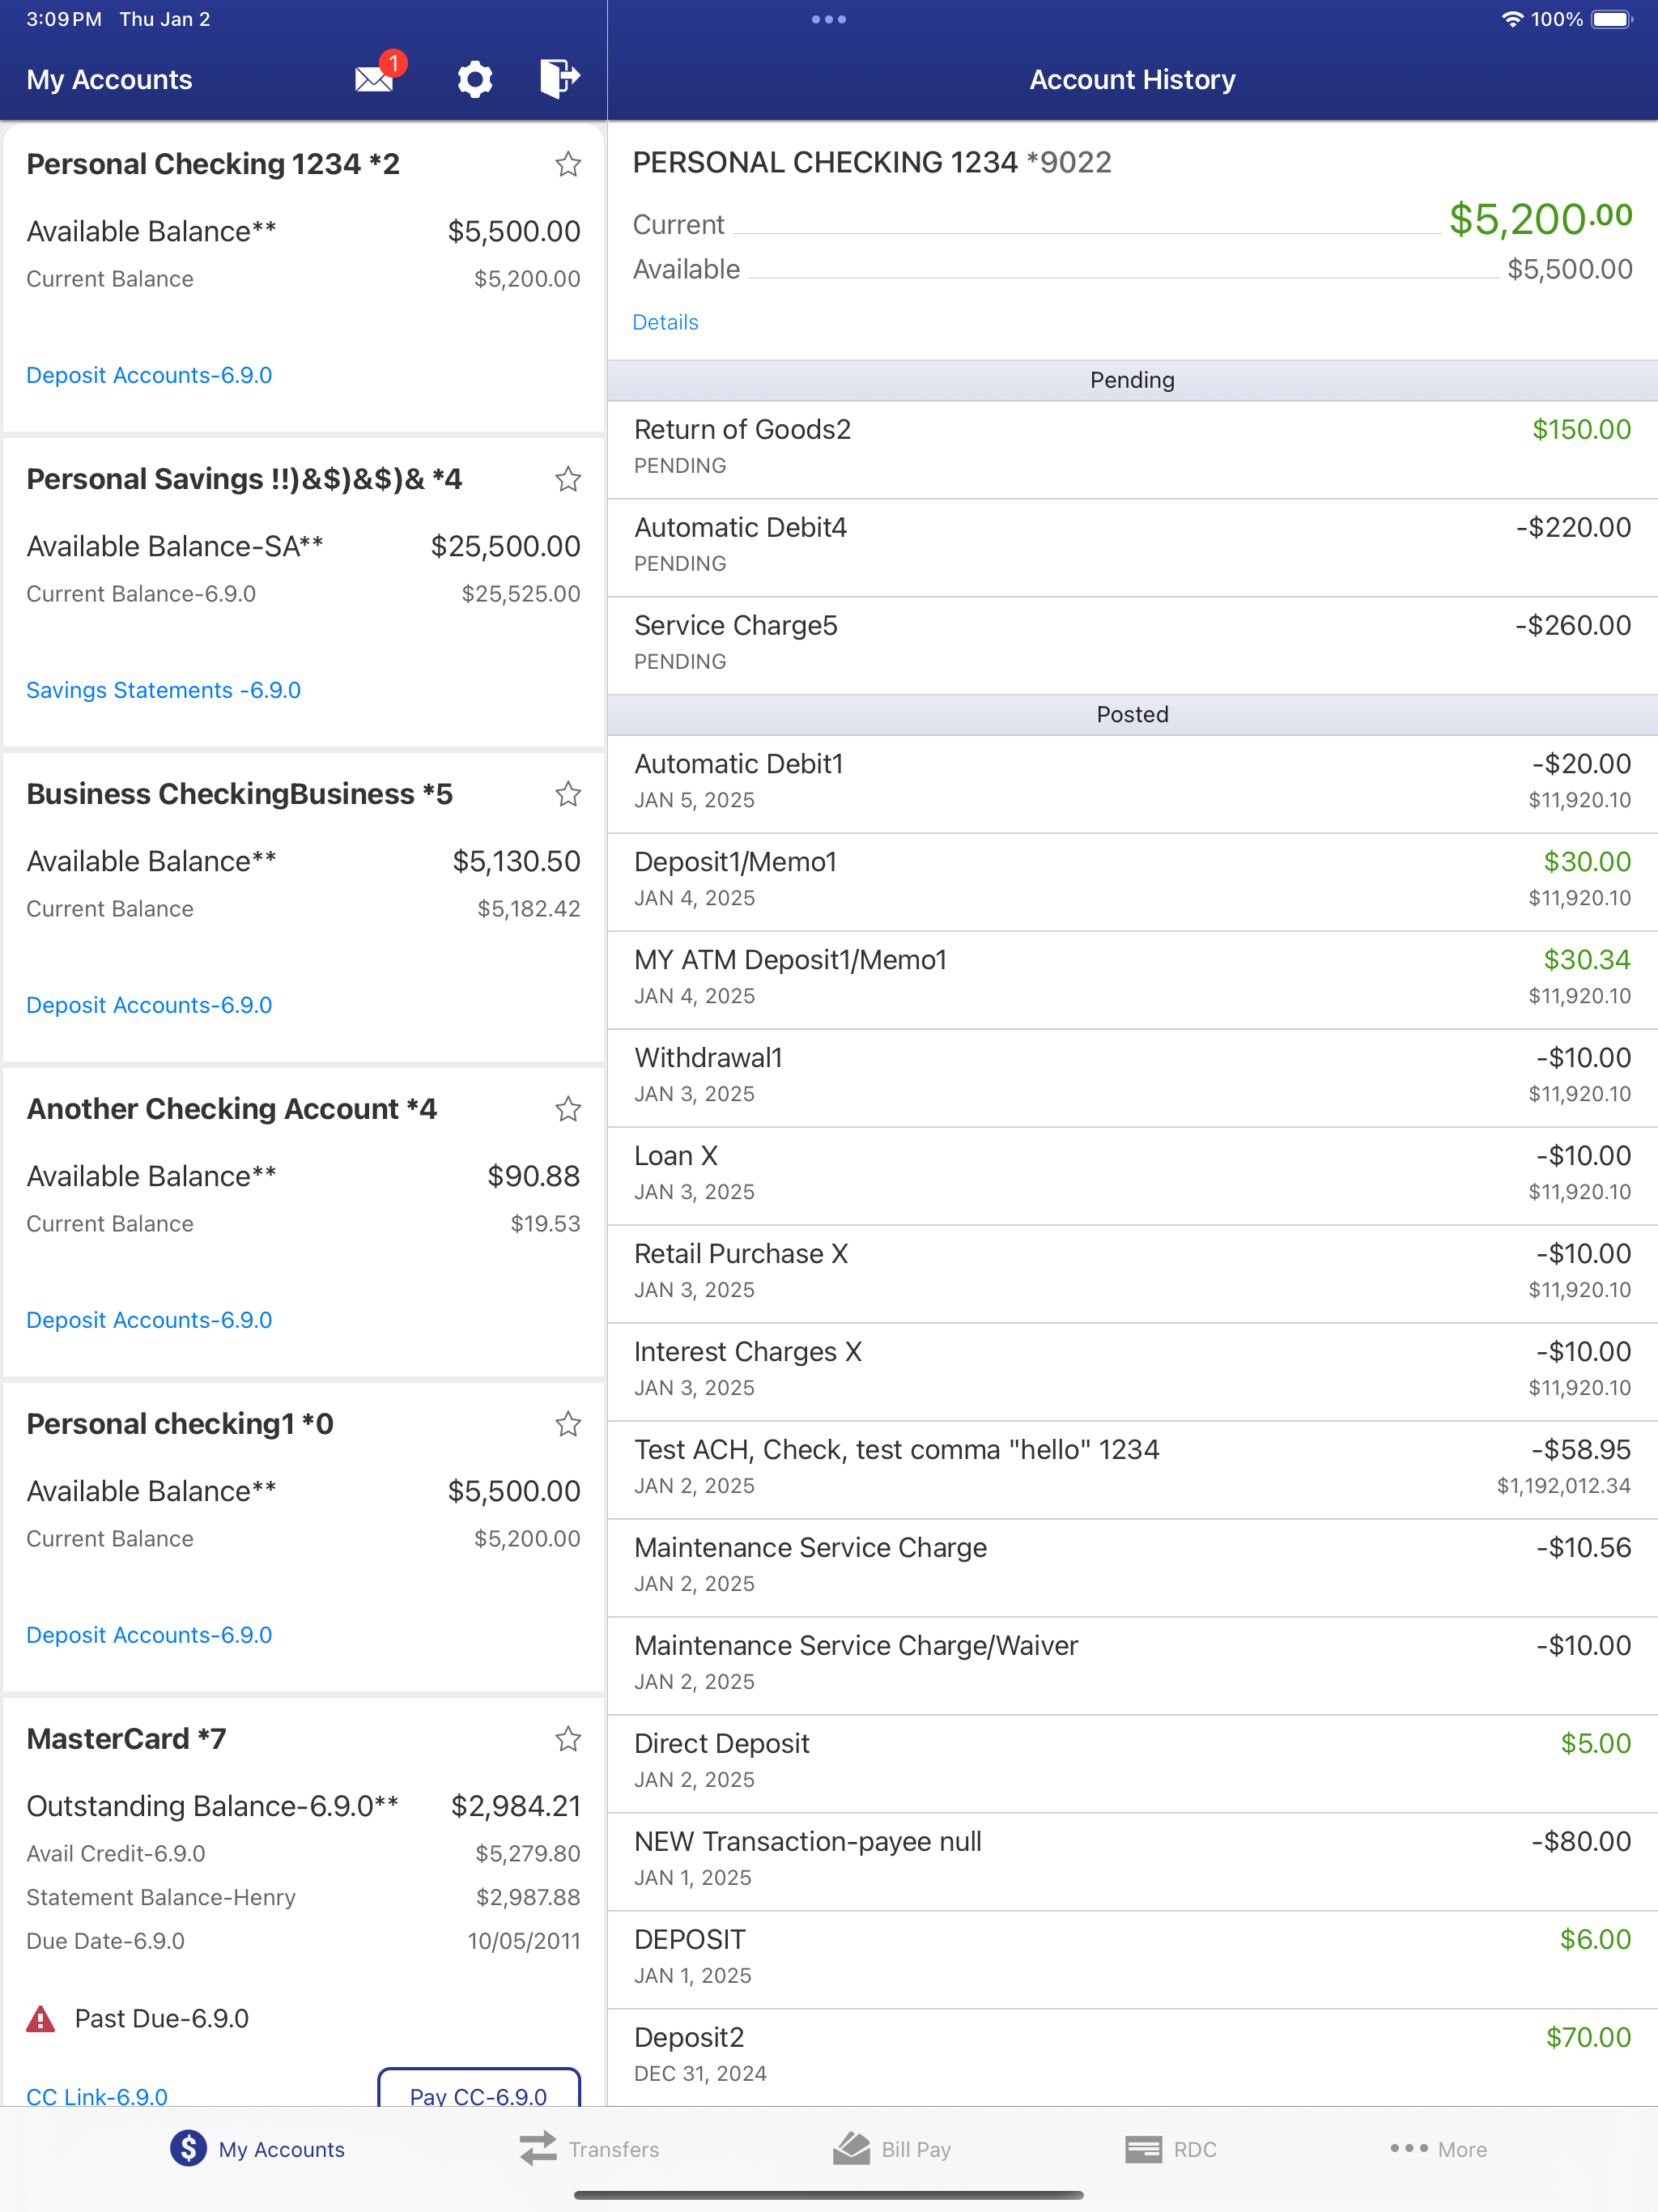Viewport: 1658px width, 2212px height.
Task: Star the Business CheckingBusiness account
Action: pyautogui.click(x=568, y=794)
